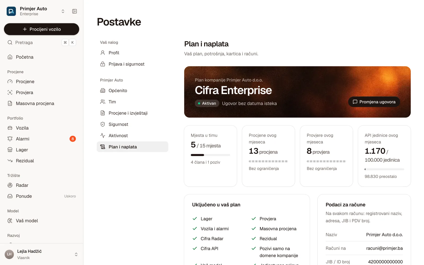
Task: Expand the Lejla Hadžić account menu
Action: click(x=76, y=254)
